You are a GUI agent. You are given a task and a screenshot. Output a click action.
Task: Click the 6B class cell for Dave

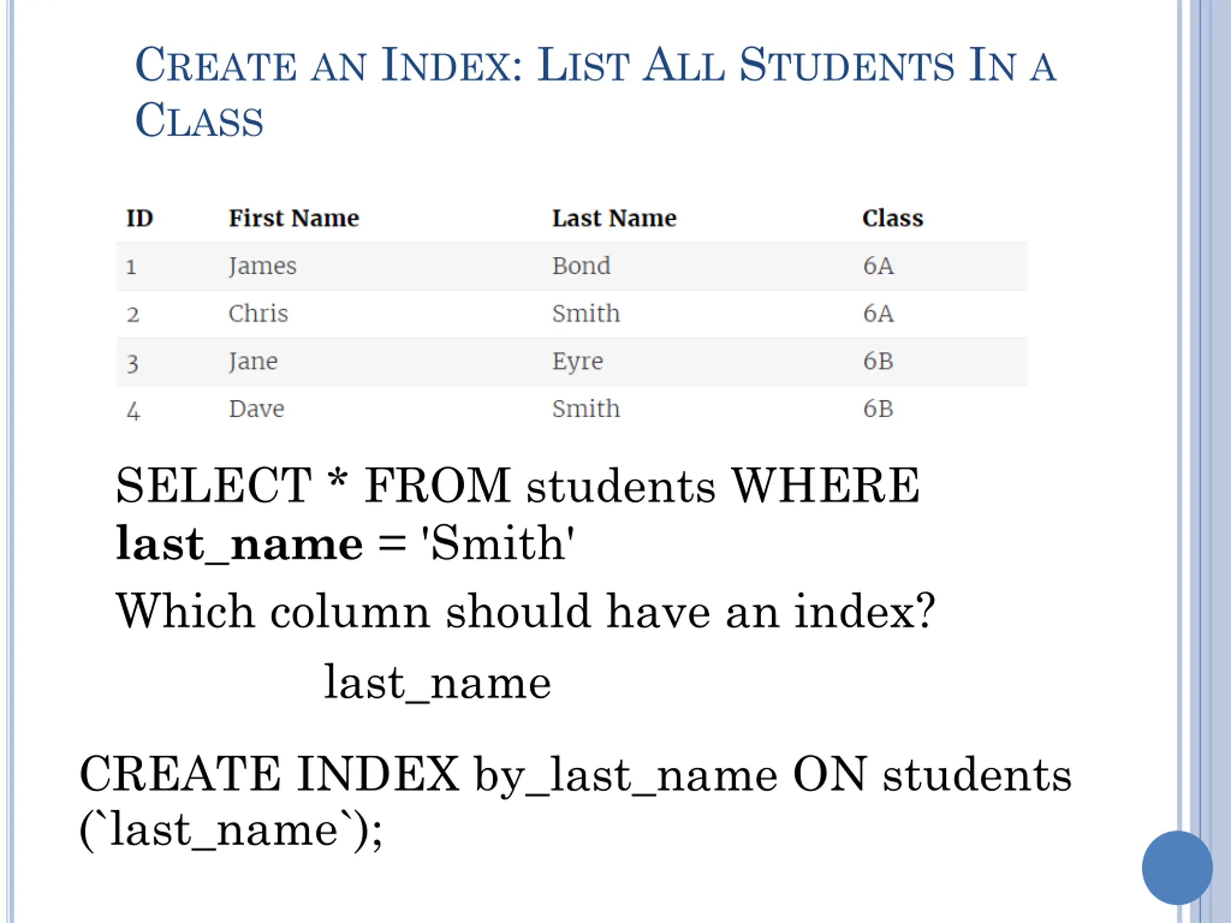click(878, 409)
